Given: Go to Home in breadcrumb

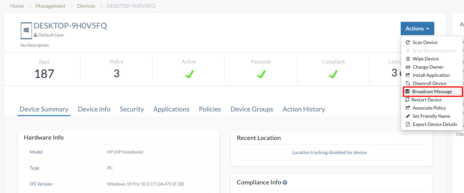Looking at the screenshot, I should 17,6.
